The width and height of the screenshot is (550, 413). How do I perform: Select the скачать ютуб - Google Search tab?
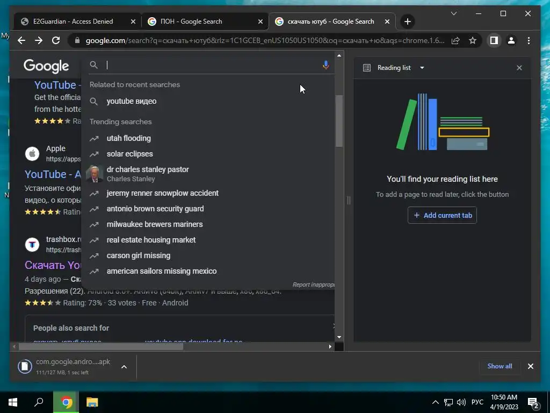[331, 22]
